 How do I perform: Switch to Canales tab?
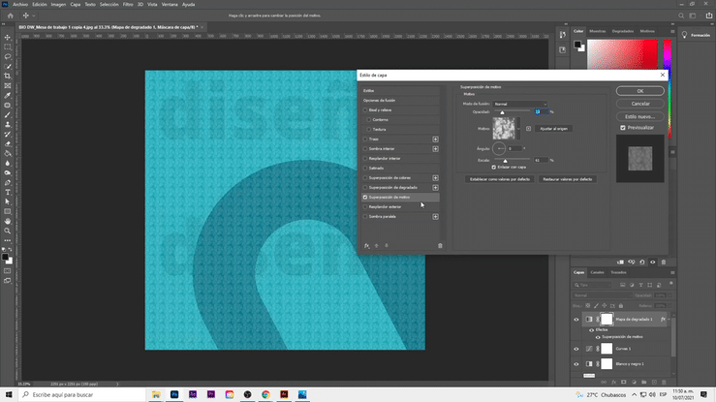coord(597,272)
